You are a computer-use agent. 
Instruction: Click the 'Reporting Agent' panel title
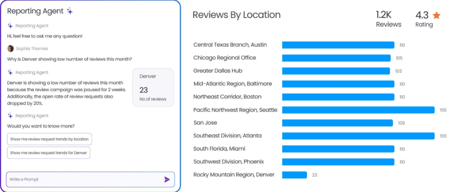(x=35, y=11)
